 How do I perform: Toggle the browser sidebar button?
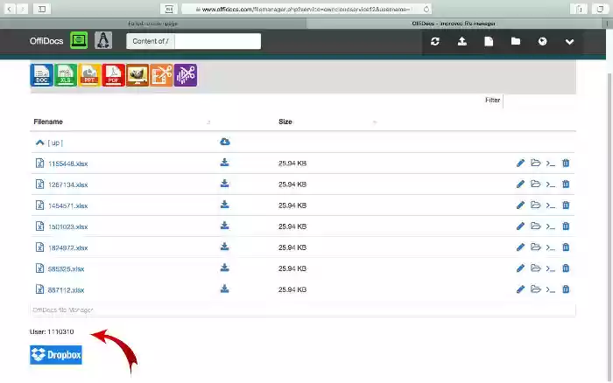point(42,9)
